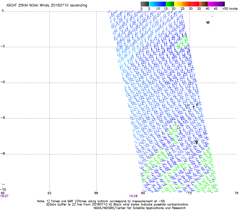Screen dimensions: 239x210
Task: Click the NOAA/NESDIS Center credit line
Action: pos(140,208)
